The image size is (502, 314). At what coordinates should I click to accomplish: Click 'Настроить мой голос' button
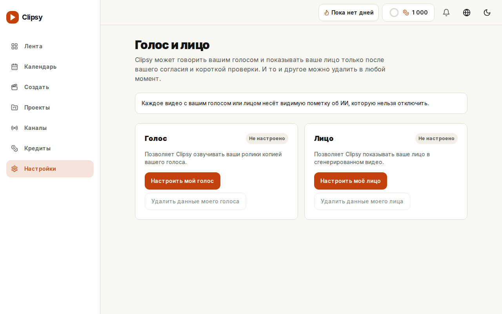click(182, 181)
